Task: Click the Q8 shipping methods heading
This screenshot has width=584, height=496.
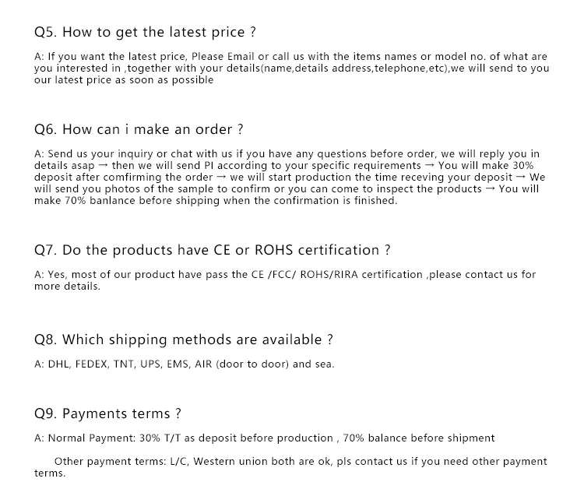Action: click(x=183, y=339)
